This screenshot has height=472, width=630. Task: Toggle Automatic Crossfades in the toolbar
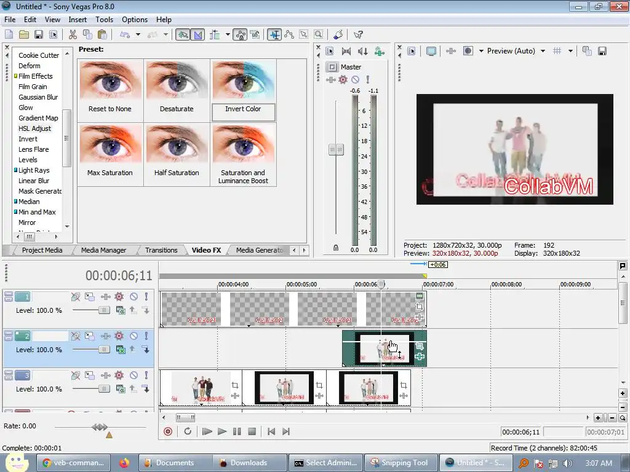coord(197,34)
